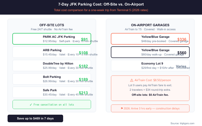Click the 7-Day JFK Parking Cost title
Screen dimensions: 202x126
101,5
